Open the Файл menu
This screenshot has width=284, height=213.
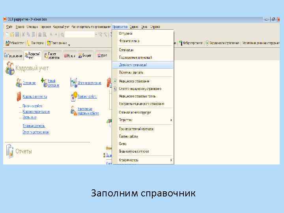9,27
